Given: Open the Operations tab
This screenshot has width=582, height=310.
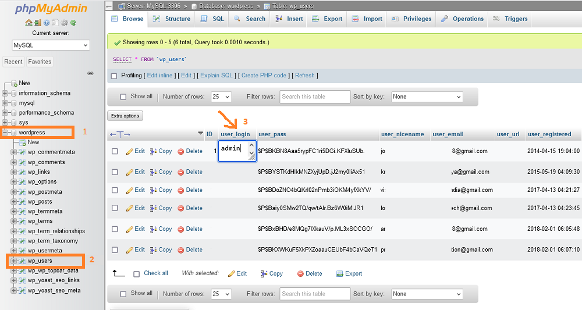Looking at the screenshot, I should pyautogui.click(x=462, y=19).
